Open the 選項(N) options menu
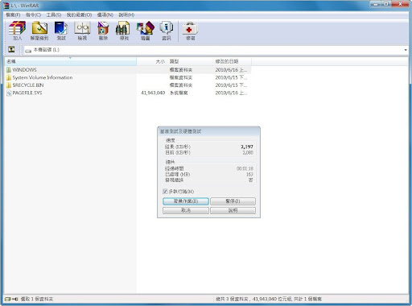 (105, 14)
